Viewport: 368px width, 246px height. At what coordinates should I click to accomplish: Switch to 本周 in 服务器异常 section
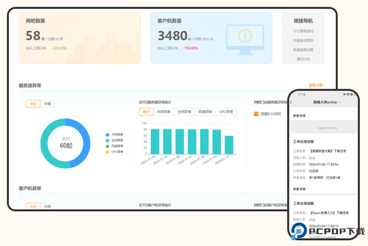47,104
